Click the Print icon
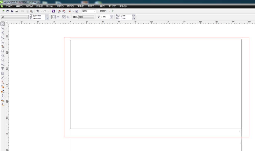Image resolution: width=255 pixels, height=151 pixels. coord(17,11)
